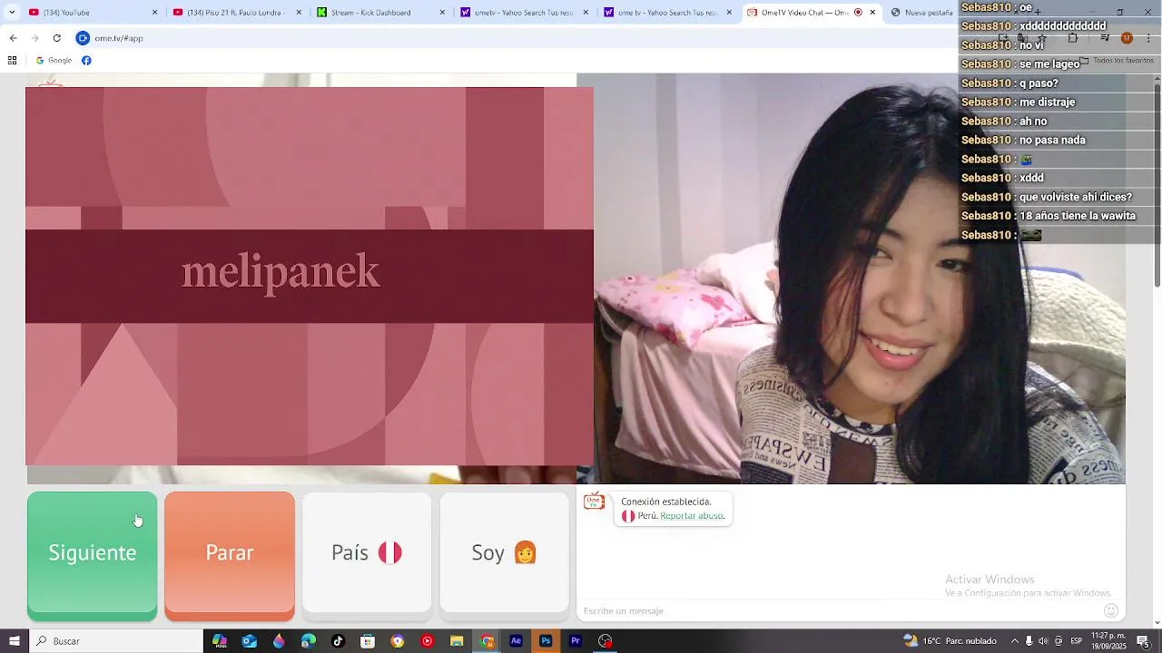Open the clock showing 11:27 p. m.
The image size is (1162, 653).
coord(1108,641)
